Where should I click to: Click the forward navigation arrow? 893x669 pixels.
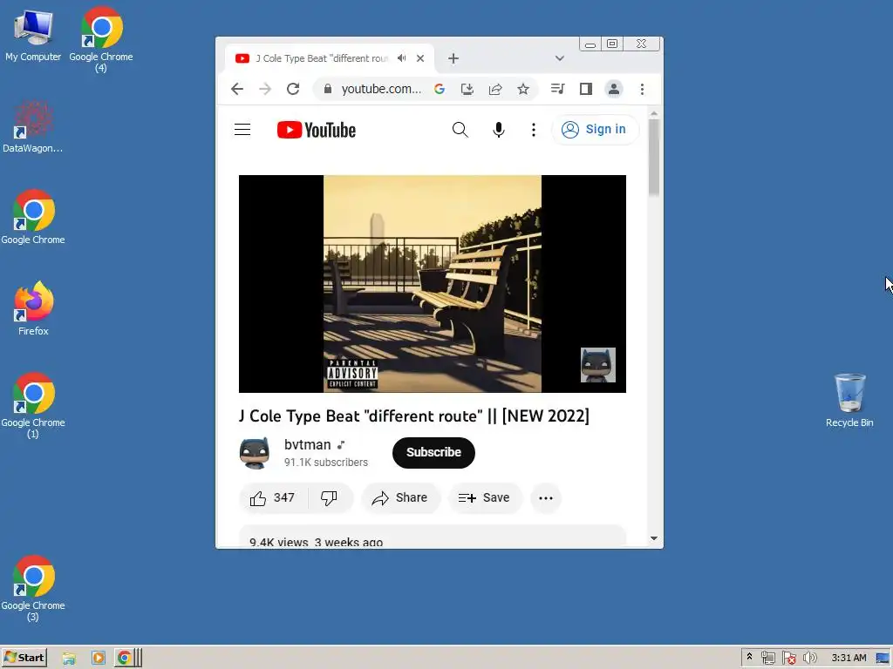[265, 89]
